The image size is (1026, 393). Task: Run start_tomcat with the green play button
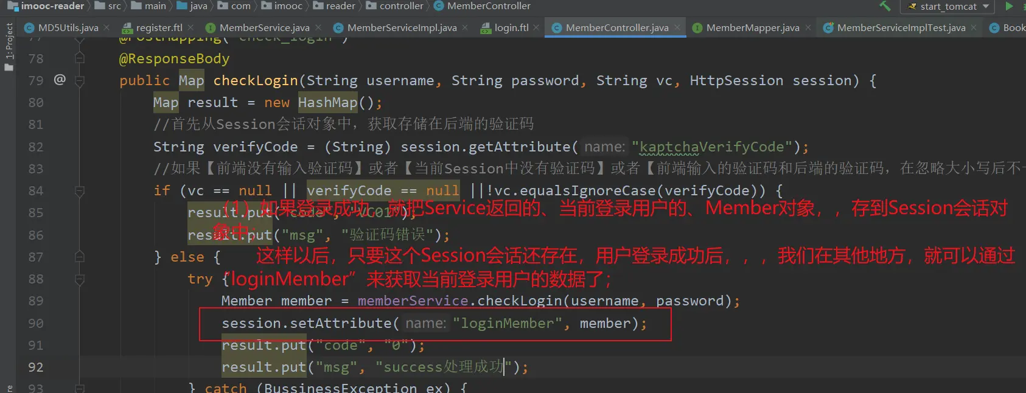pyautogui.click(x=1010, y=6)
